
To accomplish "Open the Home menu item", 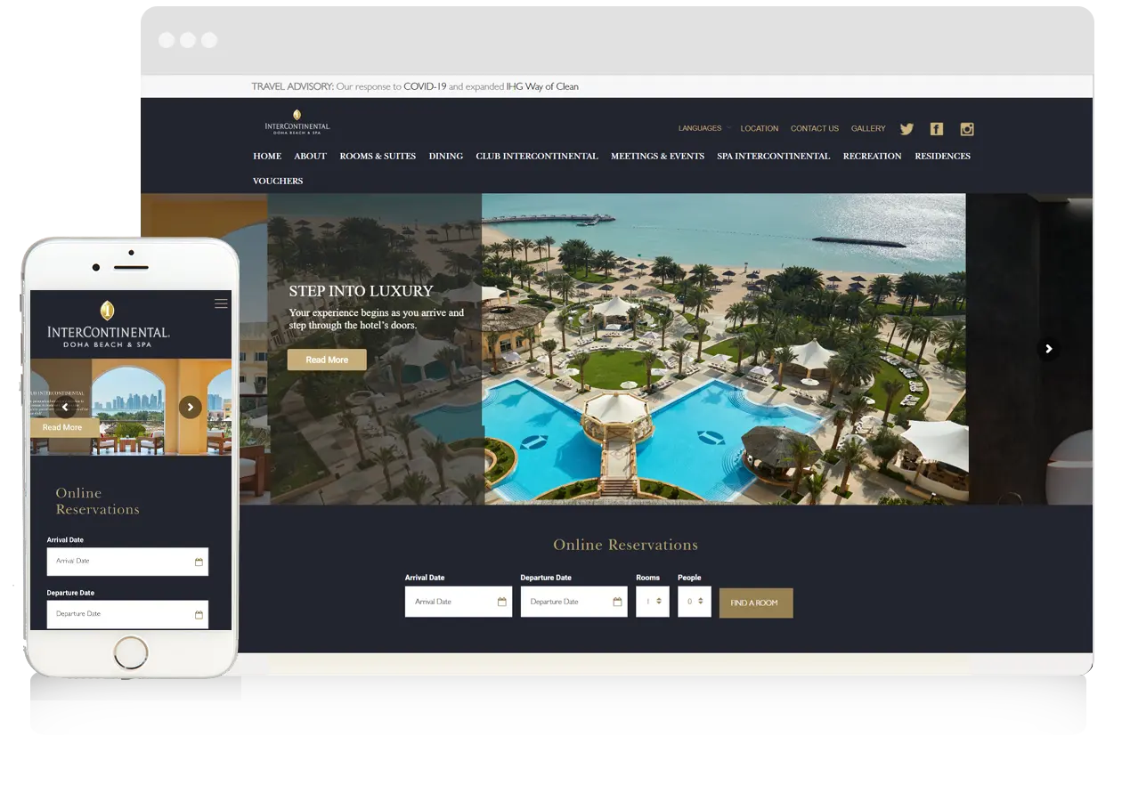I will (267, 157).
